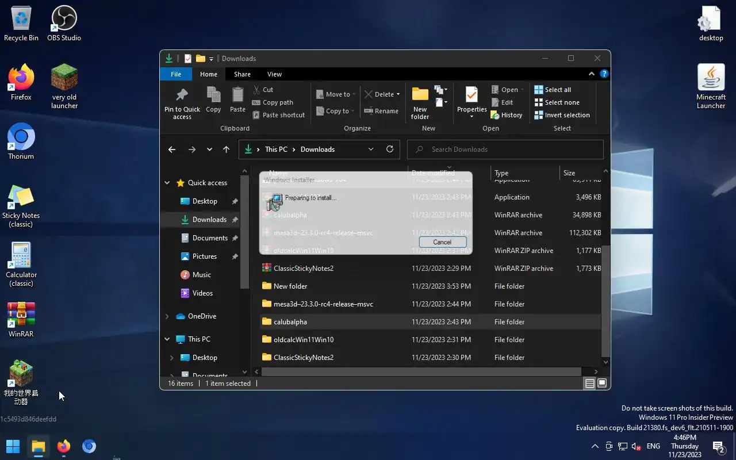The image size is (736, 460).
Task: Click Invert selection in ribbon
Action: (562, 115)
